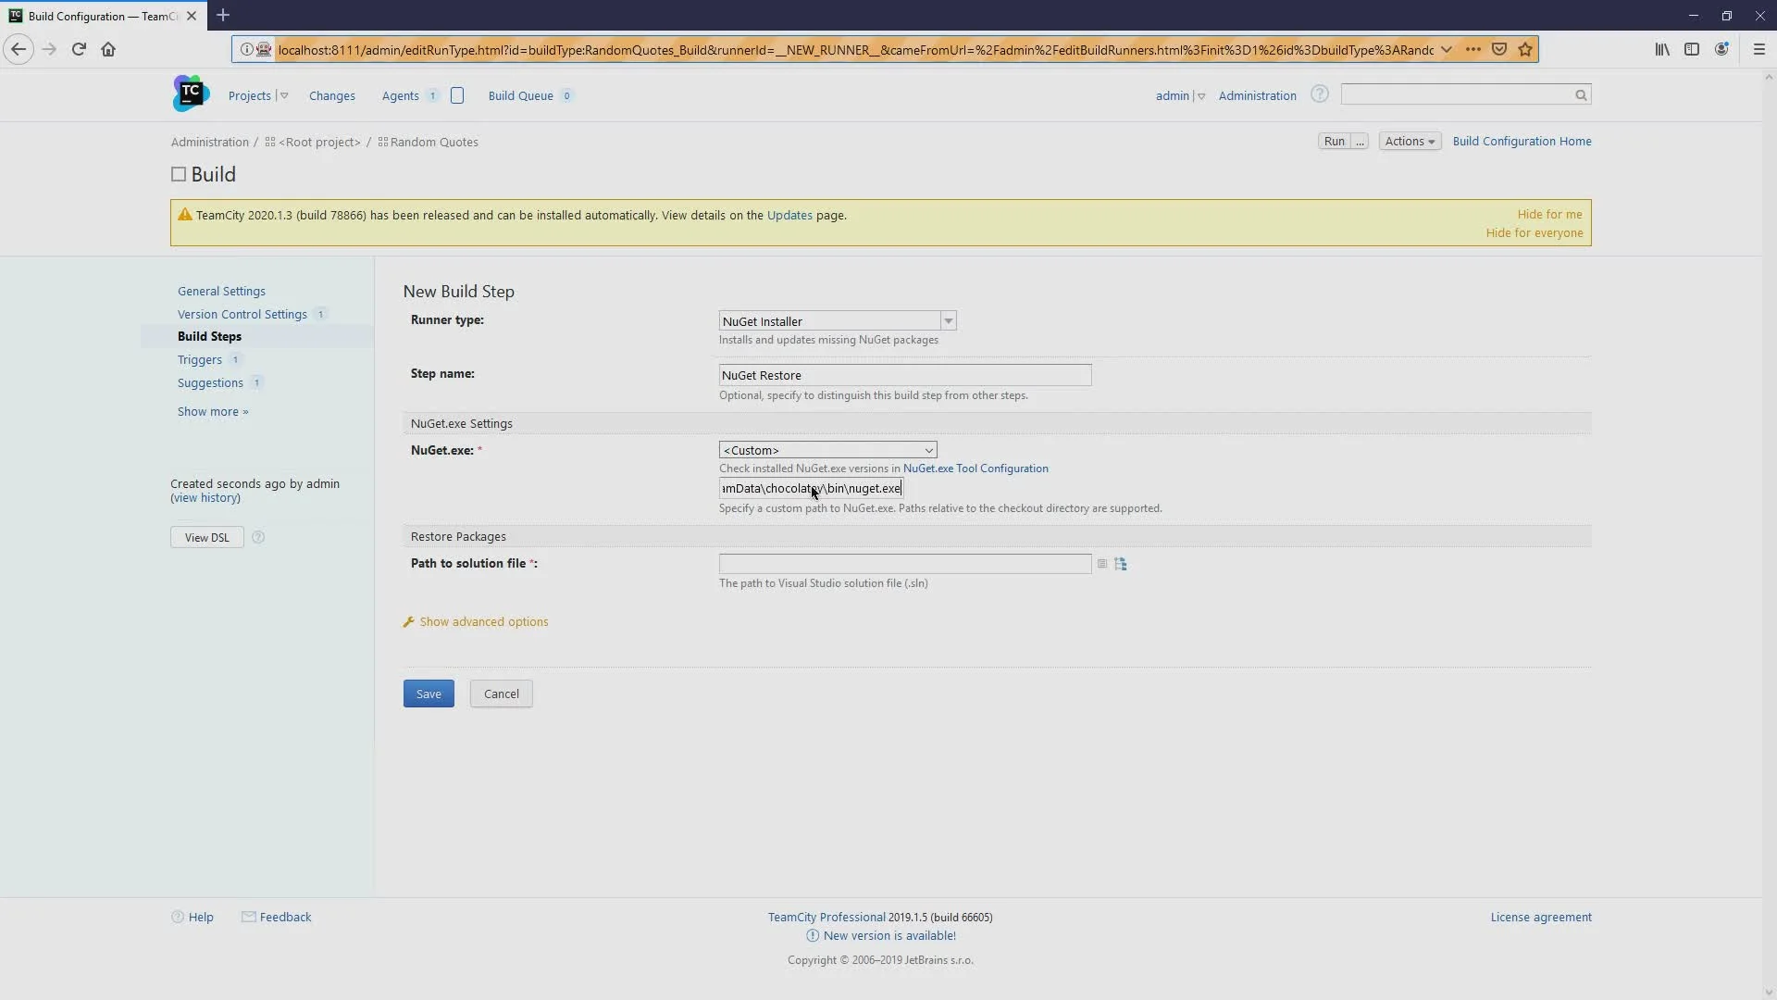Image resolution: width=1777 pixels, height=1000 pixels.
Task: Enter path in solution file input field
Action: click(905, 563)
